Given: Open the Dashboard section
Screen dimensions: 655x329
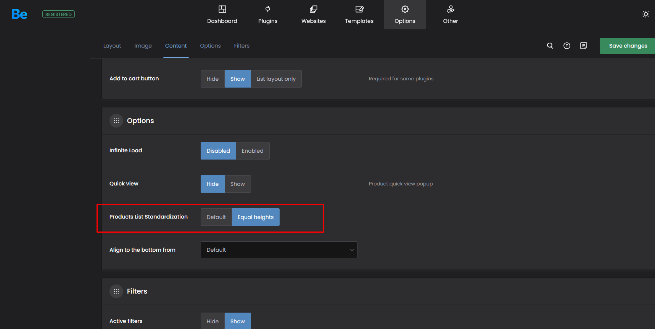Looking at the screenshot, I should coord(222,15).
